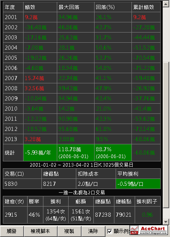
Task: Click the 2010 year cell
Action: pos(13,109)
